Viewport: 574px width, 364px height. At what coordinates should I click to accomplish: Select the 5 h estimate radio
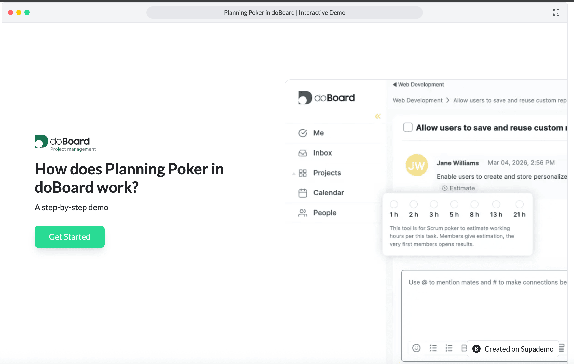(x=454, y=204)
